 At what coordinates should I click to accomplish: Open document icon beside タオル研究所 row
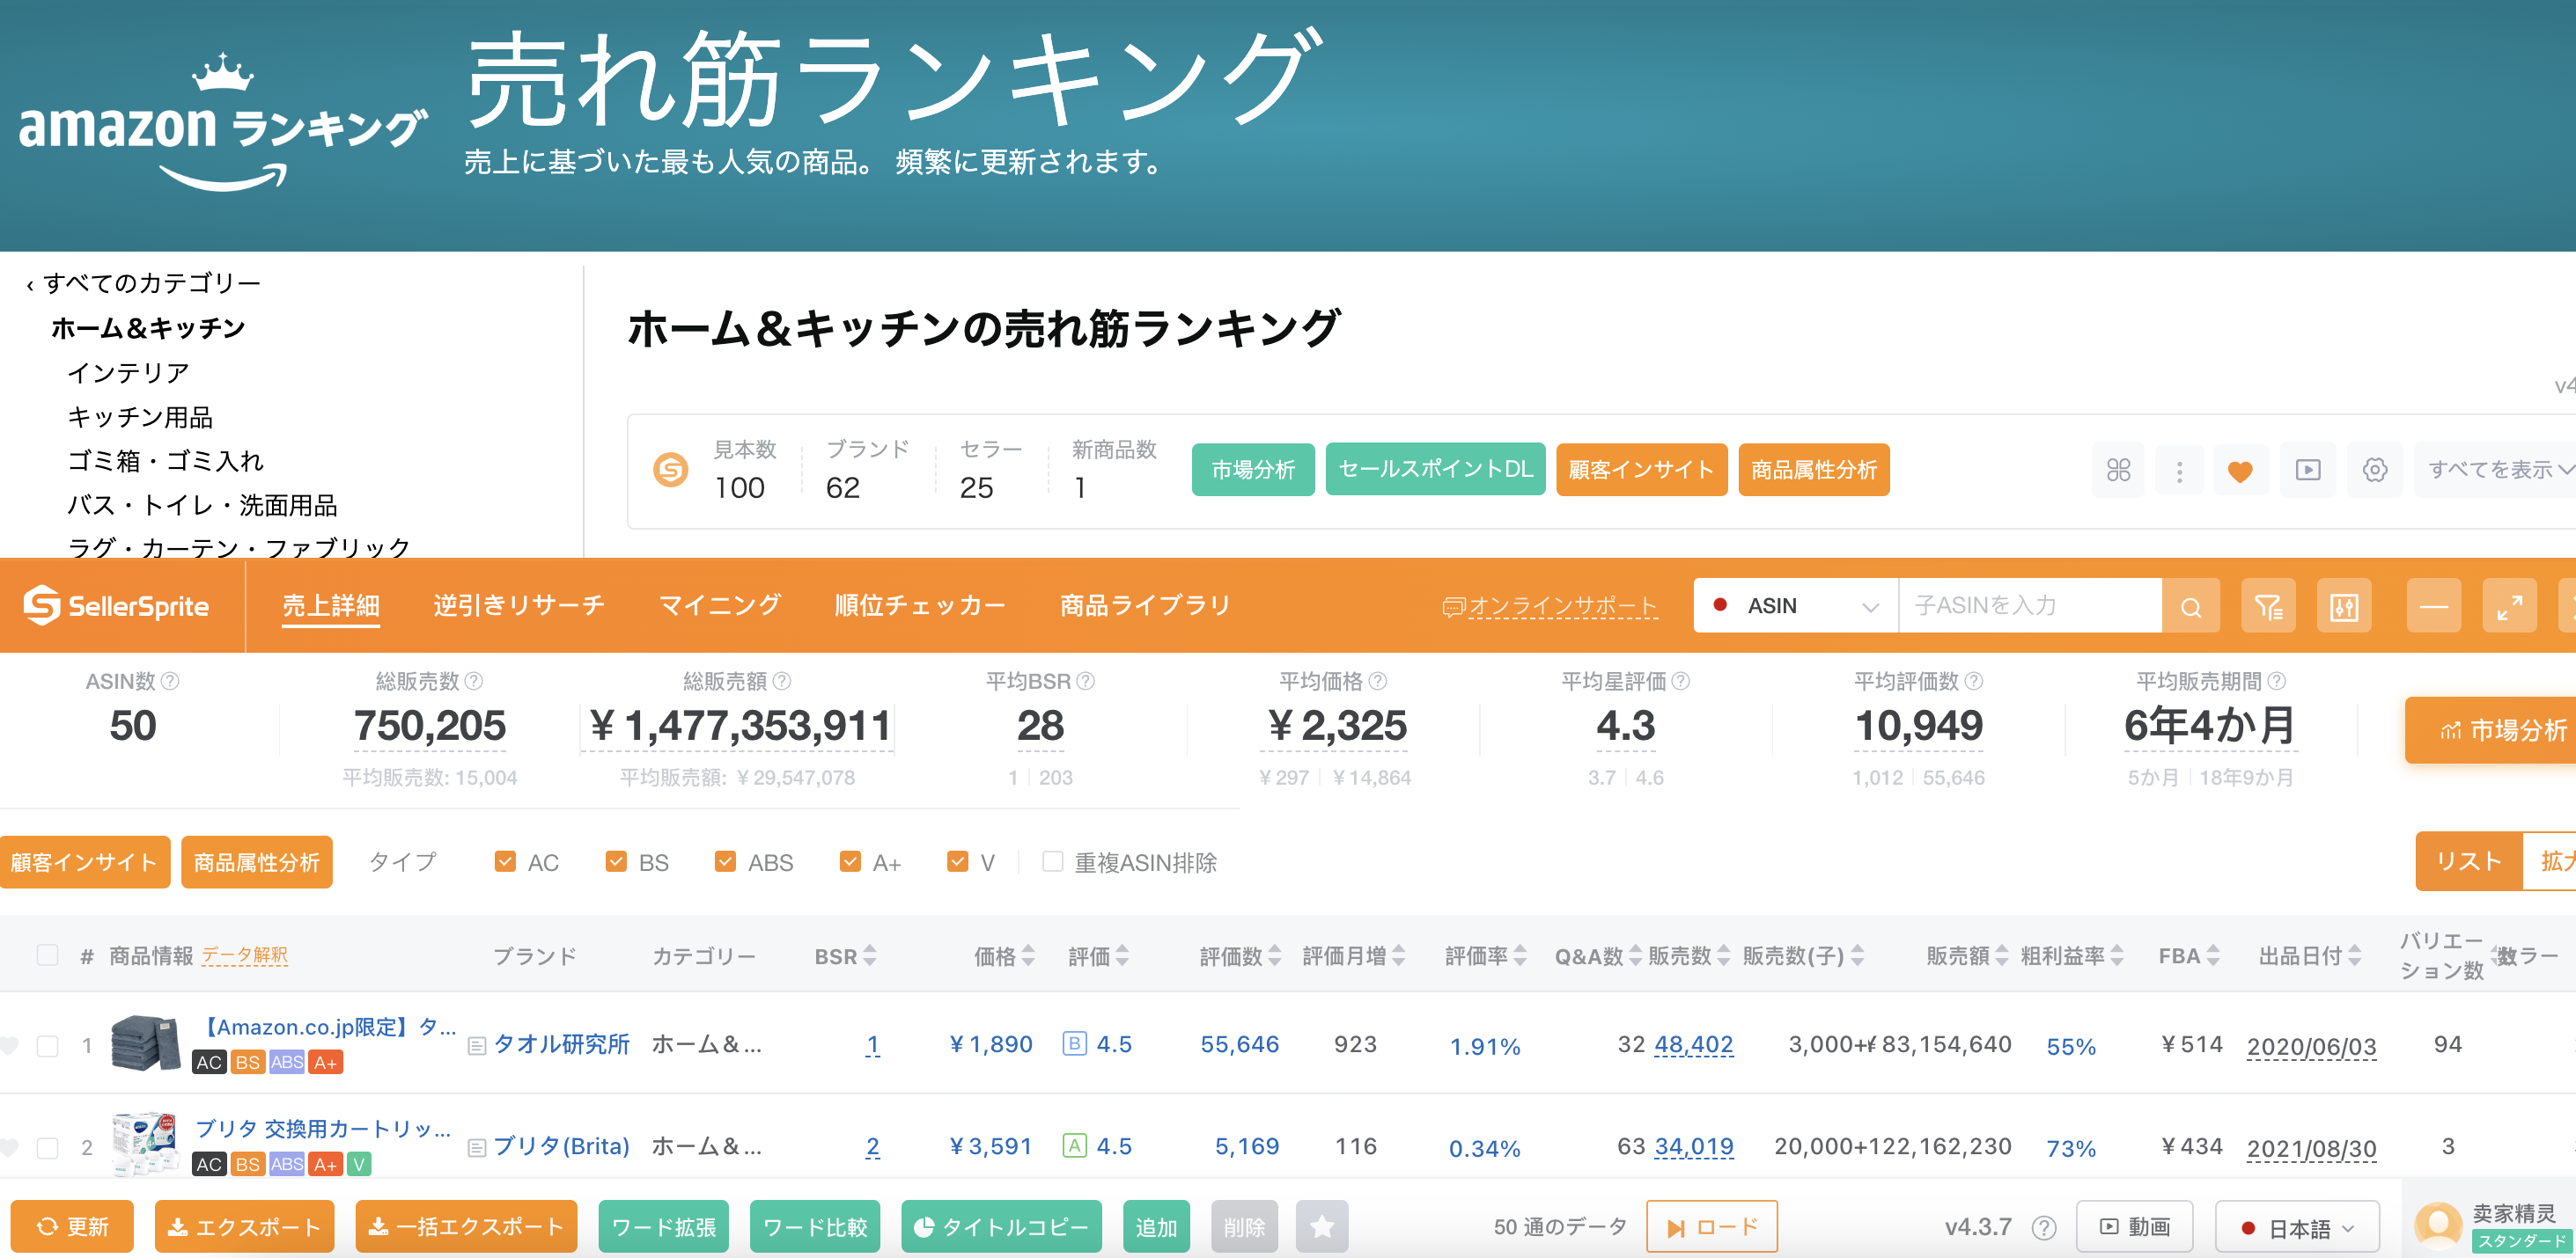pos(477,1046)
